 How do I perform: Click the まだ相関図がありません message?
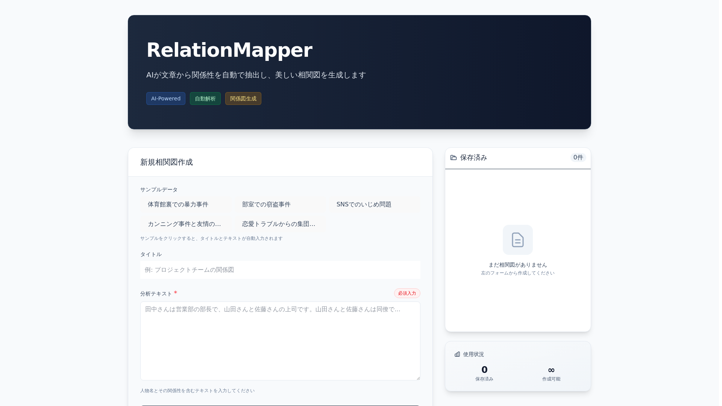point(518,265)
